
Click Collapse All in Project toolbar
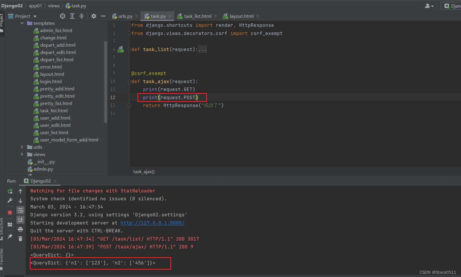point(82,16)
